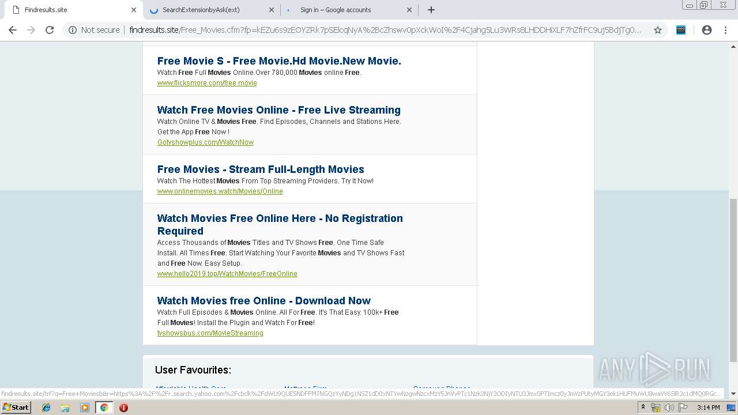This screenshot has height=415, width=738.
Task: Select the User Favourites heading text
Action: [193, 370]
